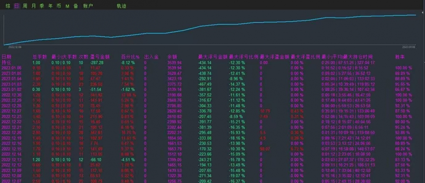Open the 年 yearly tab
Screen dimensions: 425x183
pos(50,6)
